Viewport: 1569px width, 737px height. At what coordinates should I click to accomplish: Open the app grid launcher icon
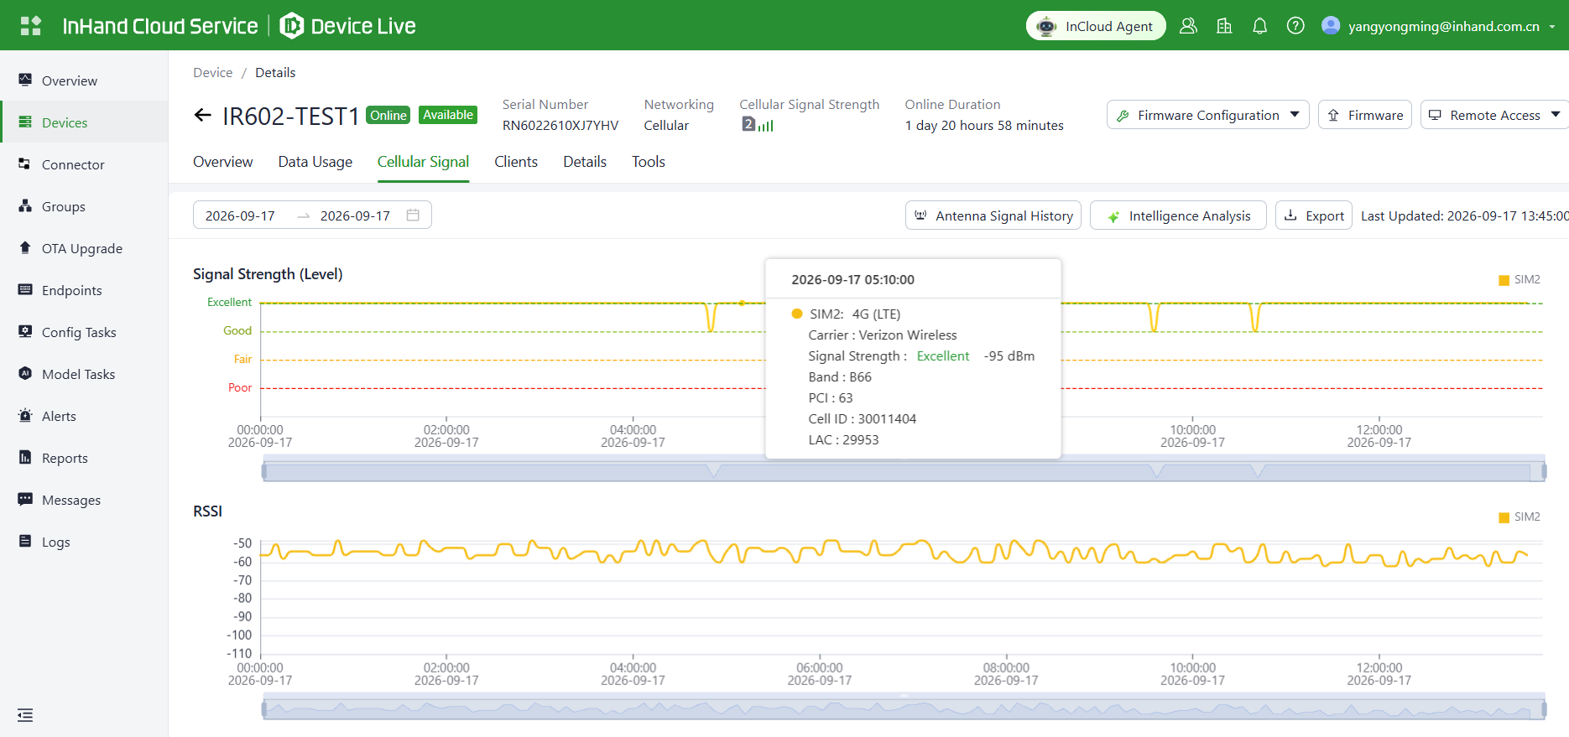pyautogui.click(x=31, y=26)
